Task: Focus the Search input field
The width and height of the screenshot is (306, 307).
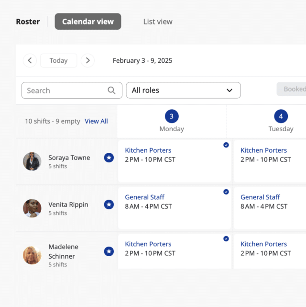Action: click(65, 91)
